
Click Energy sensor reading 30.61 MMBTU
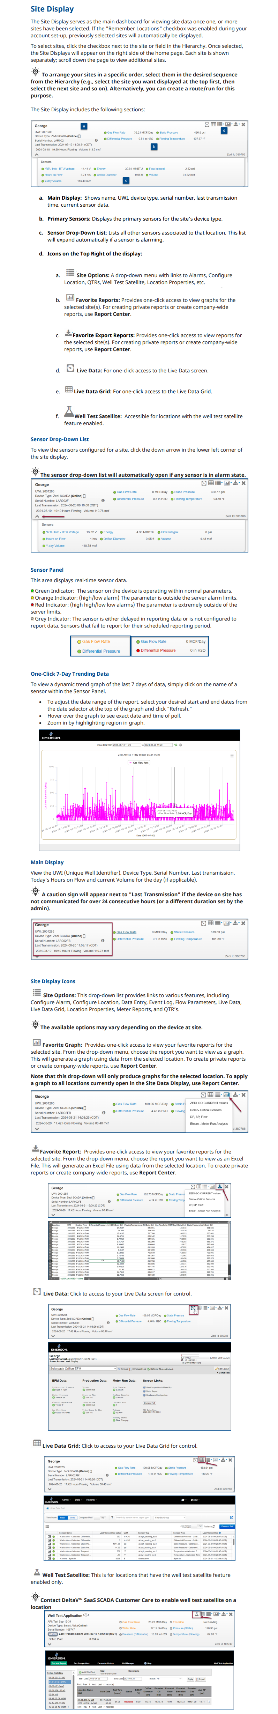coord(101,168)
